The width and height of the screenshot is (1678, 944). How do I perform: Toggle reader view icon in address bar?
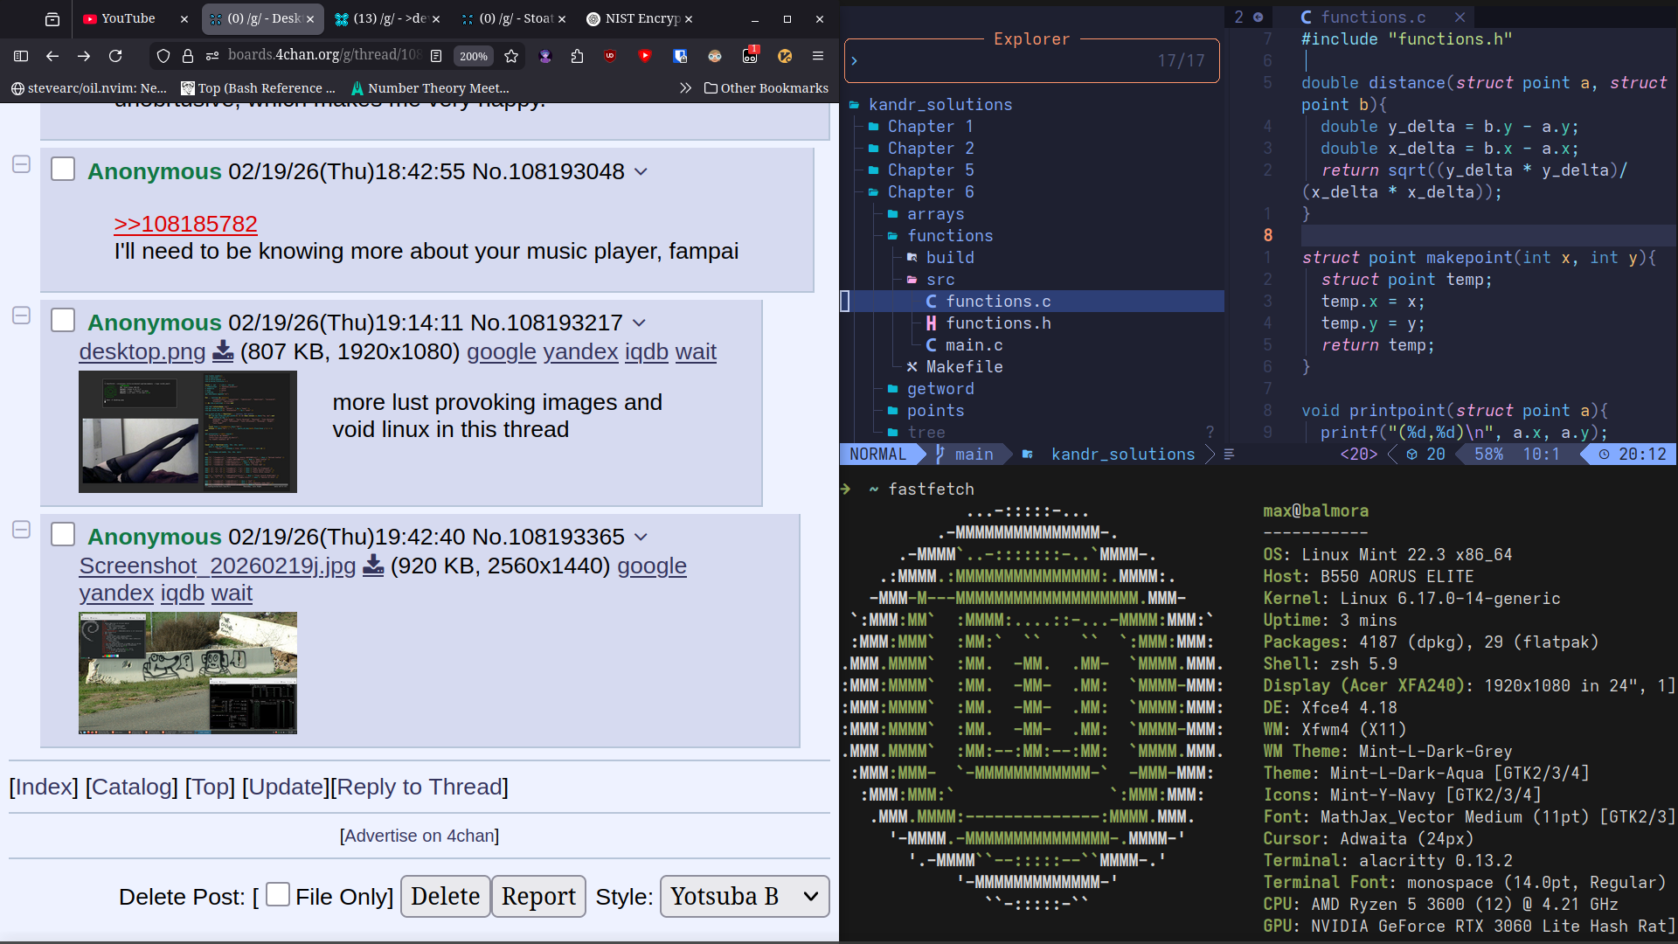click(436, 56)
